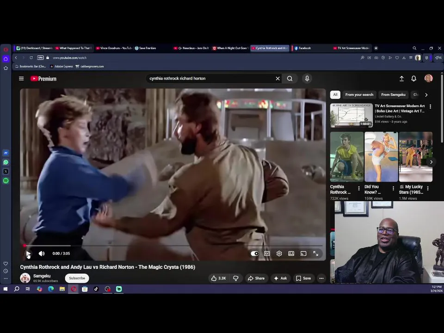Go to YouTube Premium home logo
Screen dimensions: 444x333
click(43, 79)
